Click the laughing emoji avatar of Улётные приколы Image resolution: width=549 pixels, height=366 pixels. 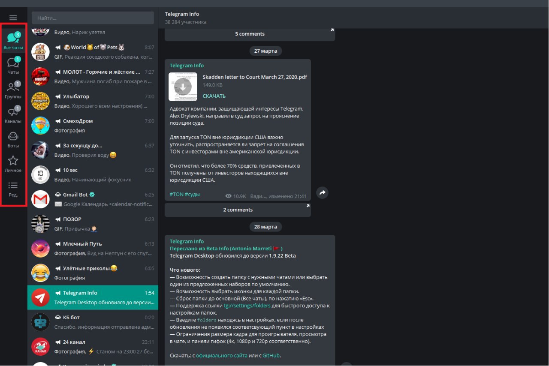[41, 273]
